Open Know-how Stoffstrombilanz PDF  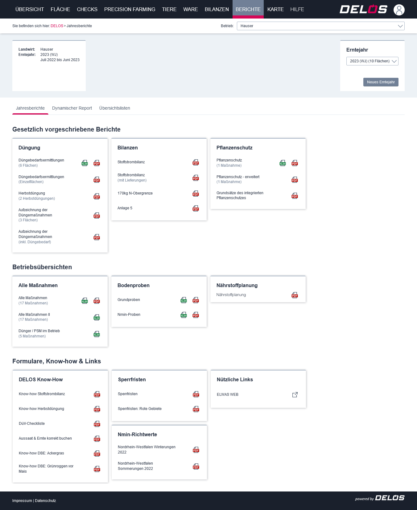tap(97, 394)
